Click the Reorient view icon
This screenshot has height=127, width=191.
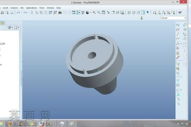coord(108,12)
